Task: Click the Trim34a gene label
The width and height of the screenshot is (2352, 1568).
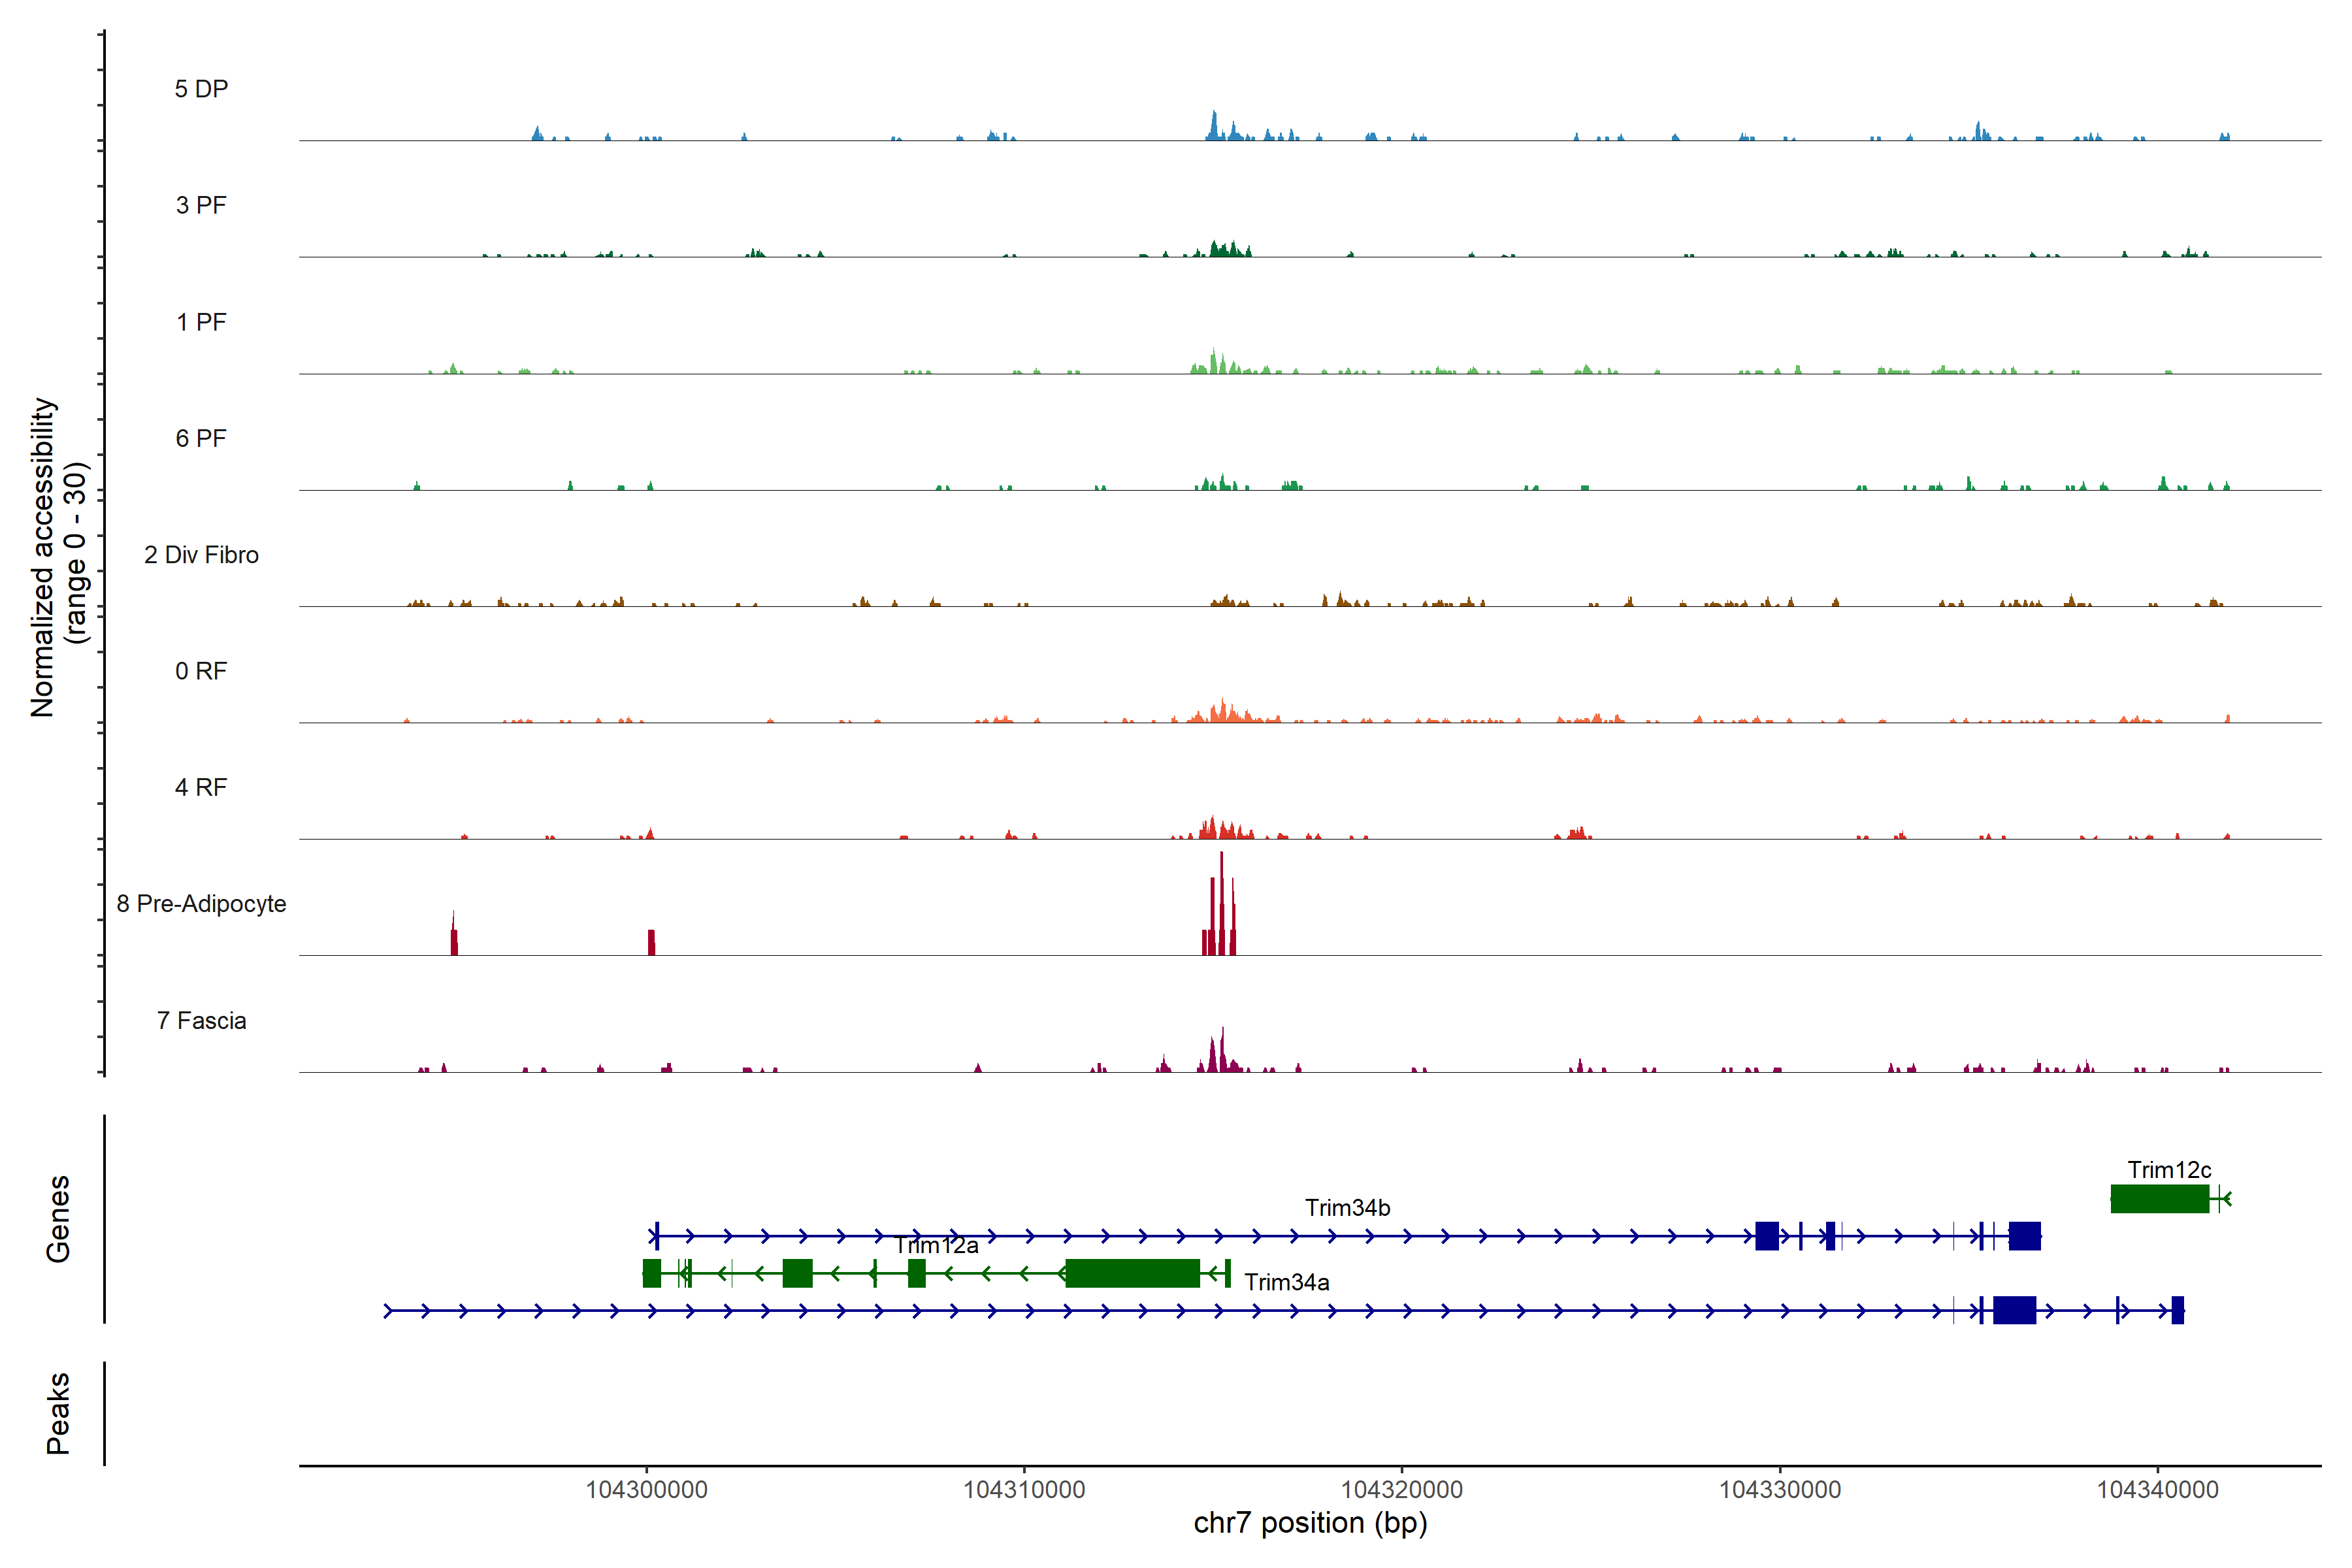Action: click(x=1286, y=1282)
